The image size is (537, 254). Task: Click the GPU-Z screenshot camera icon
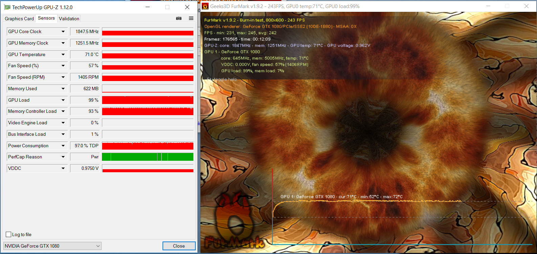(179, 18)
